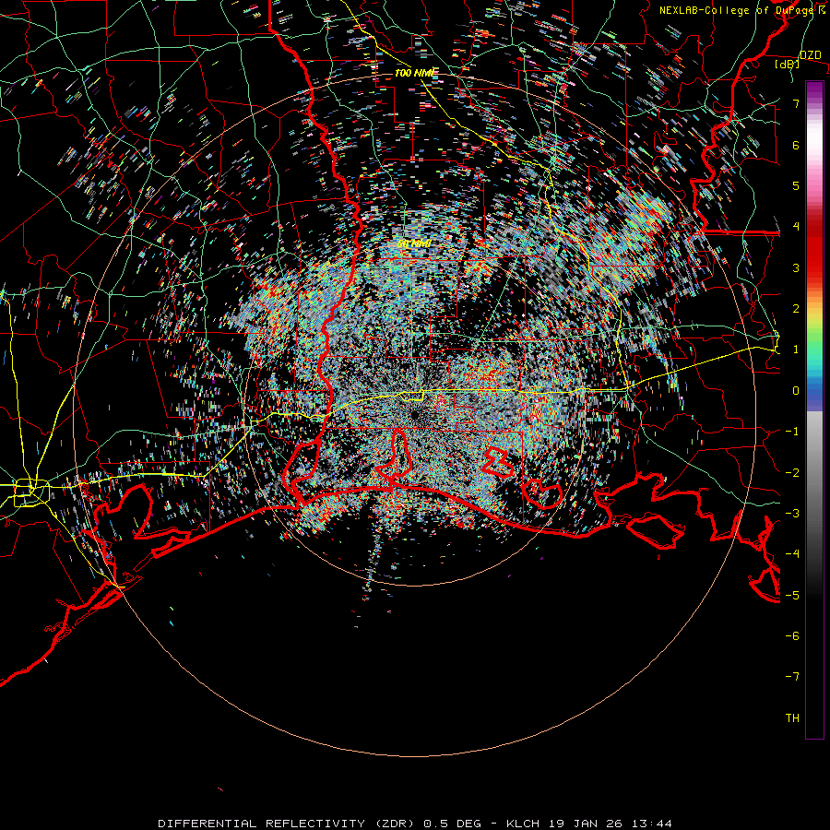The width and height of the screenshot is (830, 830).
Task: Click the 19 JAN 26 13:44 timestamp
Action: 609,824
